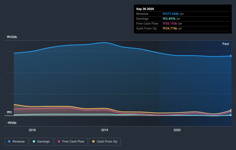Click the ₩2.497b earnings value
The height and width of the screenshot is (150, 236).
tap(169, 19)
